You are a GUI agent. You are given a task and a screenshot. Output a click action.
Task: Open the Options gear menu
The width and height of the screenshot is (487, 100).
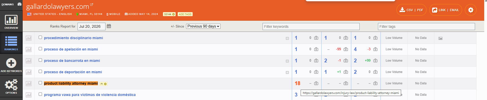(11, 87)
